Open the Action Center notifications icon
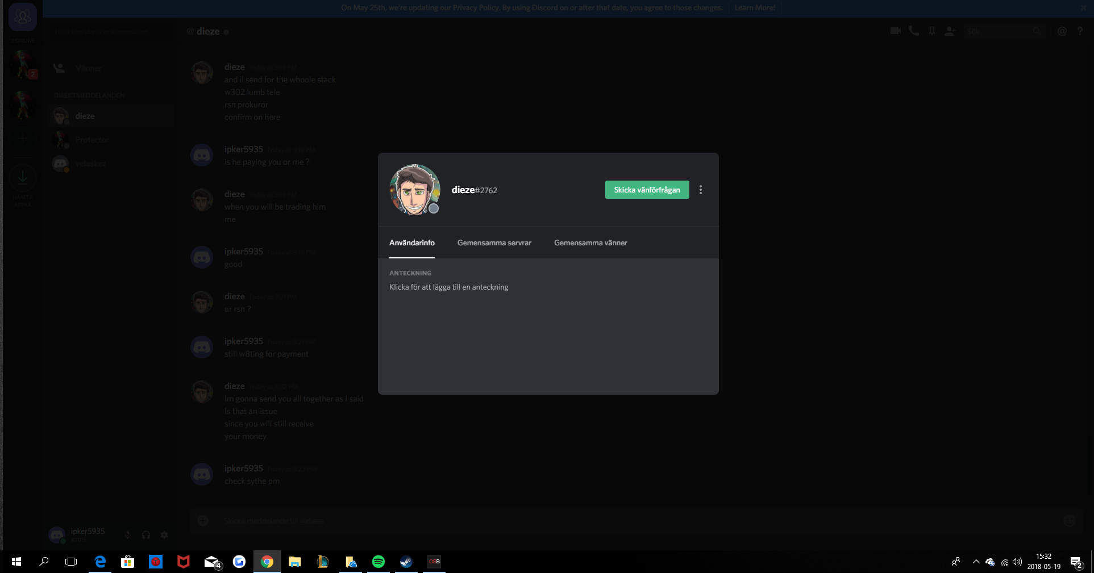 click(x=1076, y=562)
